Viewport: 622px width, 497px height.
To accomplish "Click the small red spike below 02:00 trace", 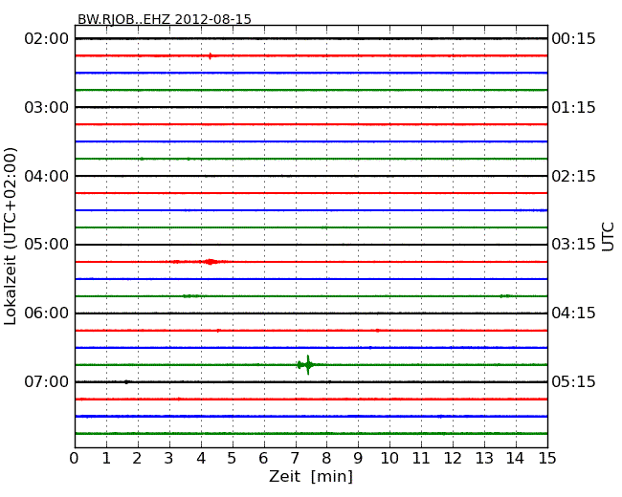I will click(211, 55).
